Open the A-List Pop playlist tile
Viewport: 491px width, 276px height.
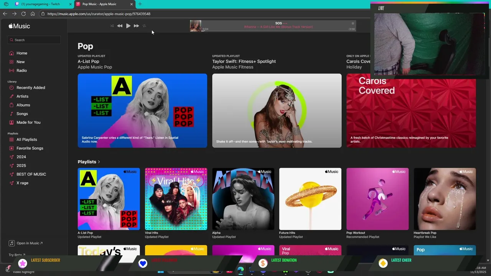tap(109, 199)
